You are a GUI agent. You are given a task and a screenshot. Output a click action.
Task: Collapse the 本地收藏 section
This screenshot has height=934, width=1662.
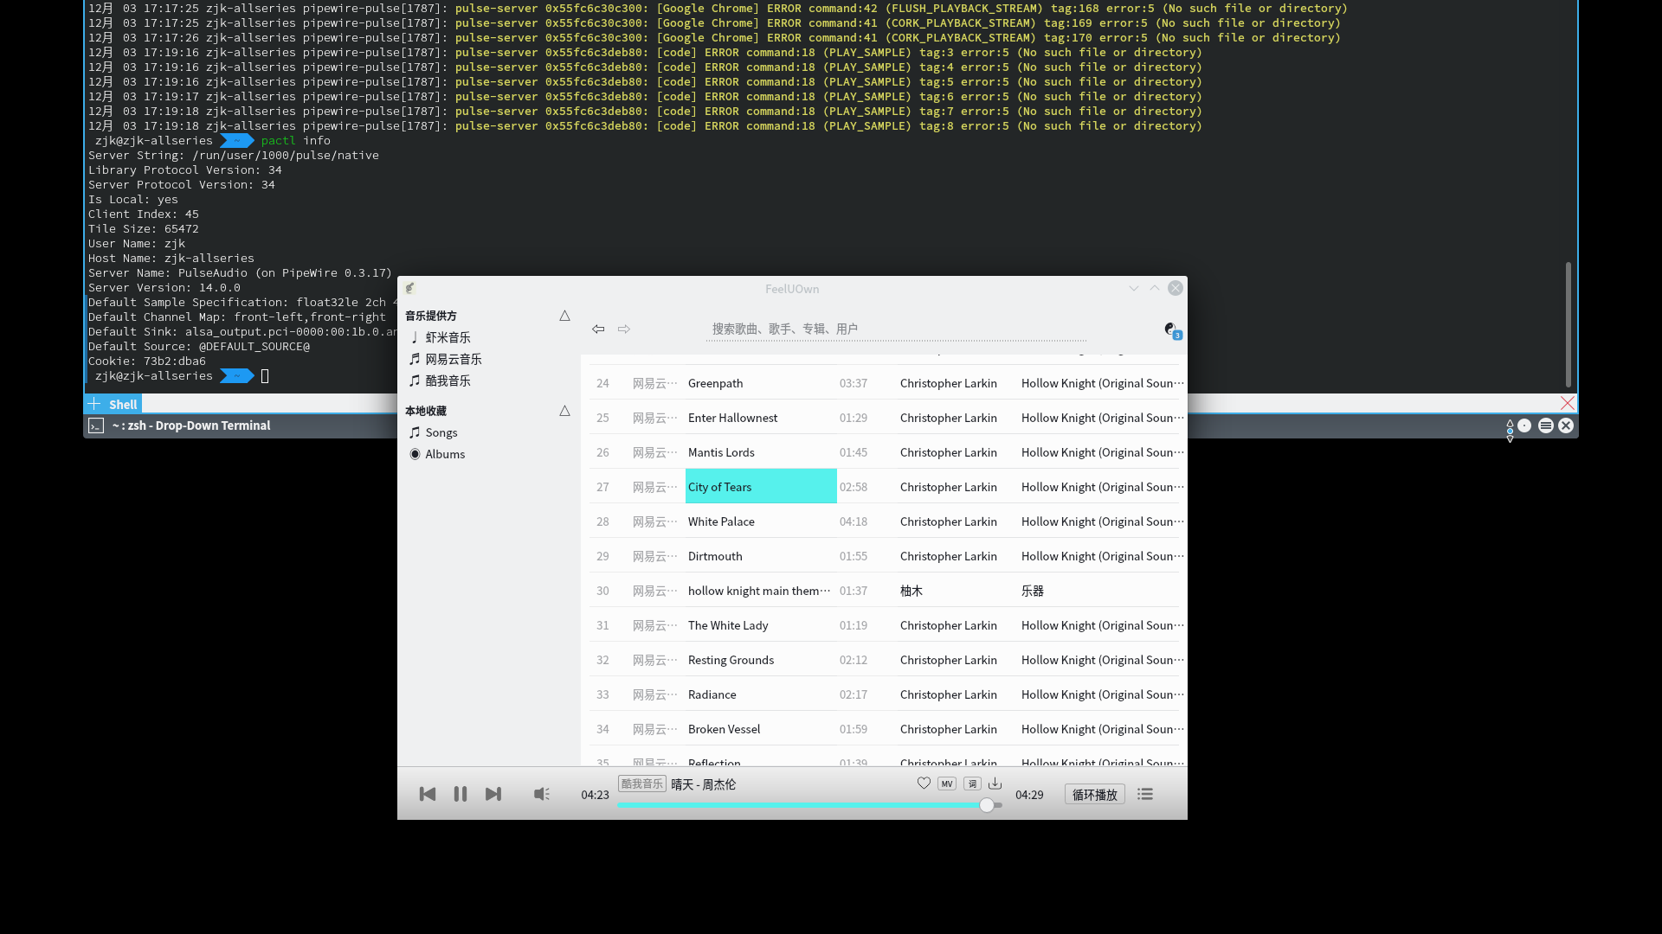click(564, 411)
